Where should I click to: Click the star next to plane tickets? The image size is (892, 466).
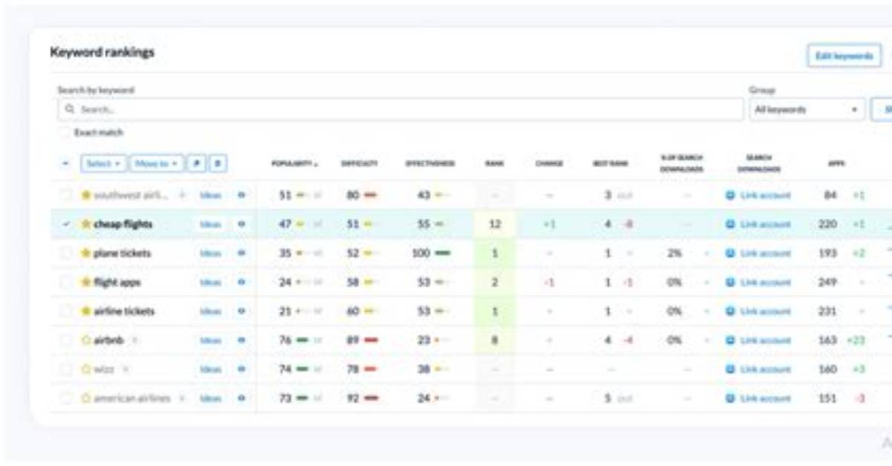[85, 253]
